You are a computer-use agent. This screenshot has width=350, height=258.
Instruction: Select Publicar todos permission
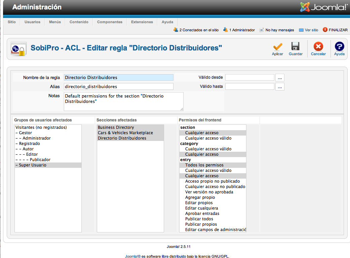pyautogui.click(x=213, y=219)
